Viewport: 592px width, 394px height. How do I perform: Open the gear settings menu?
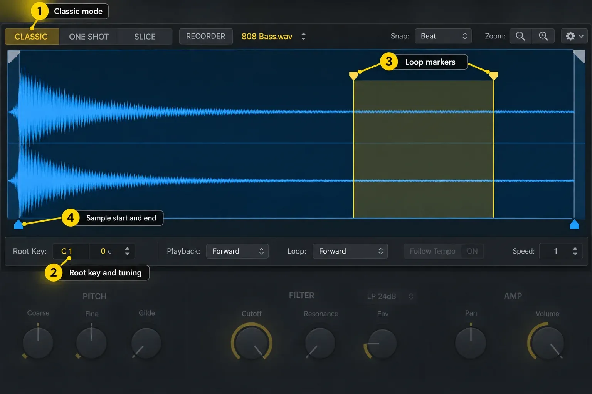(x=574, y=36)
